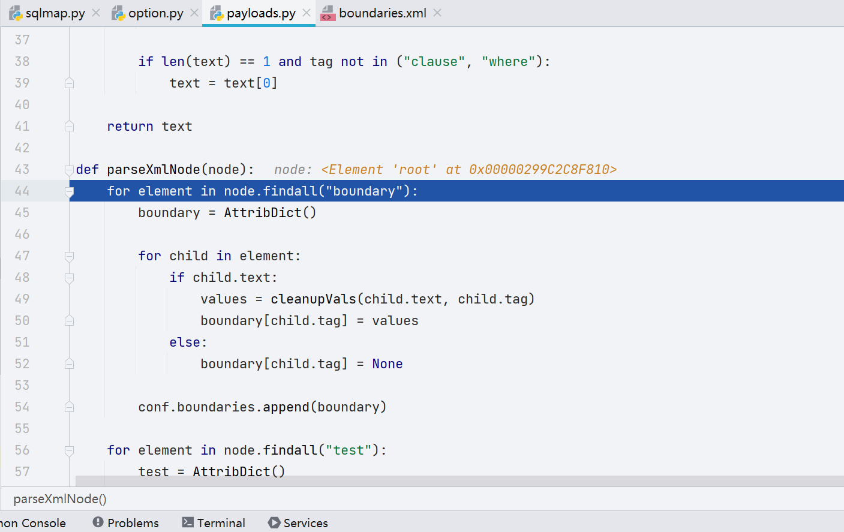This screenshot has height=532, width=844.
Task: Click 'text[0]' on line 39
Action: pos(251,83)
